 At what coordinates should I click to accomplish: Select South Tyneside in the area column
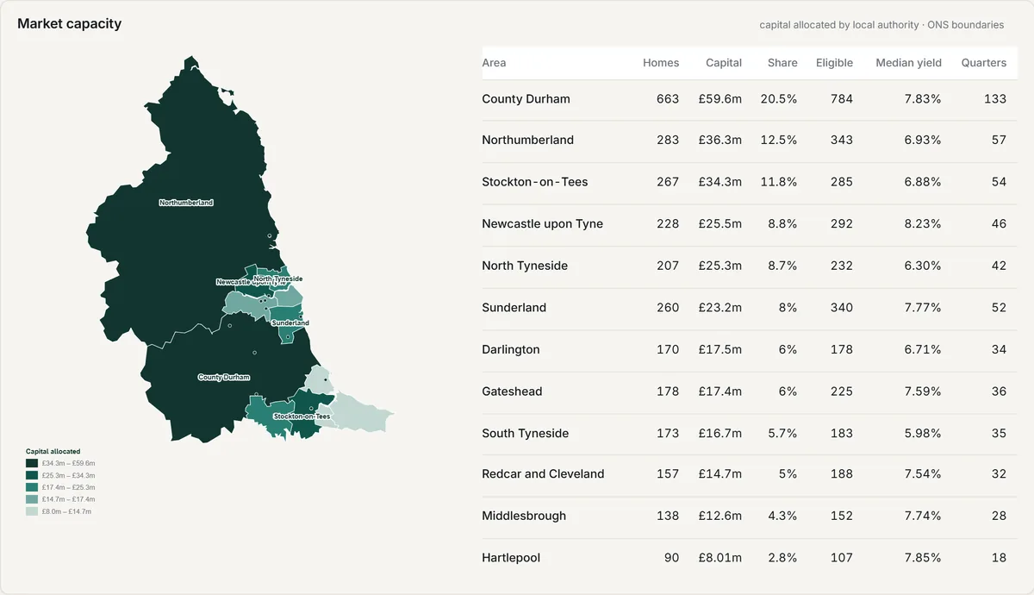(x=526, y=433)
